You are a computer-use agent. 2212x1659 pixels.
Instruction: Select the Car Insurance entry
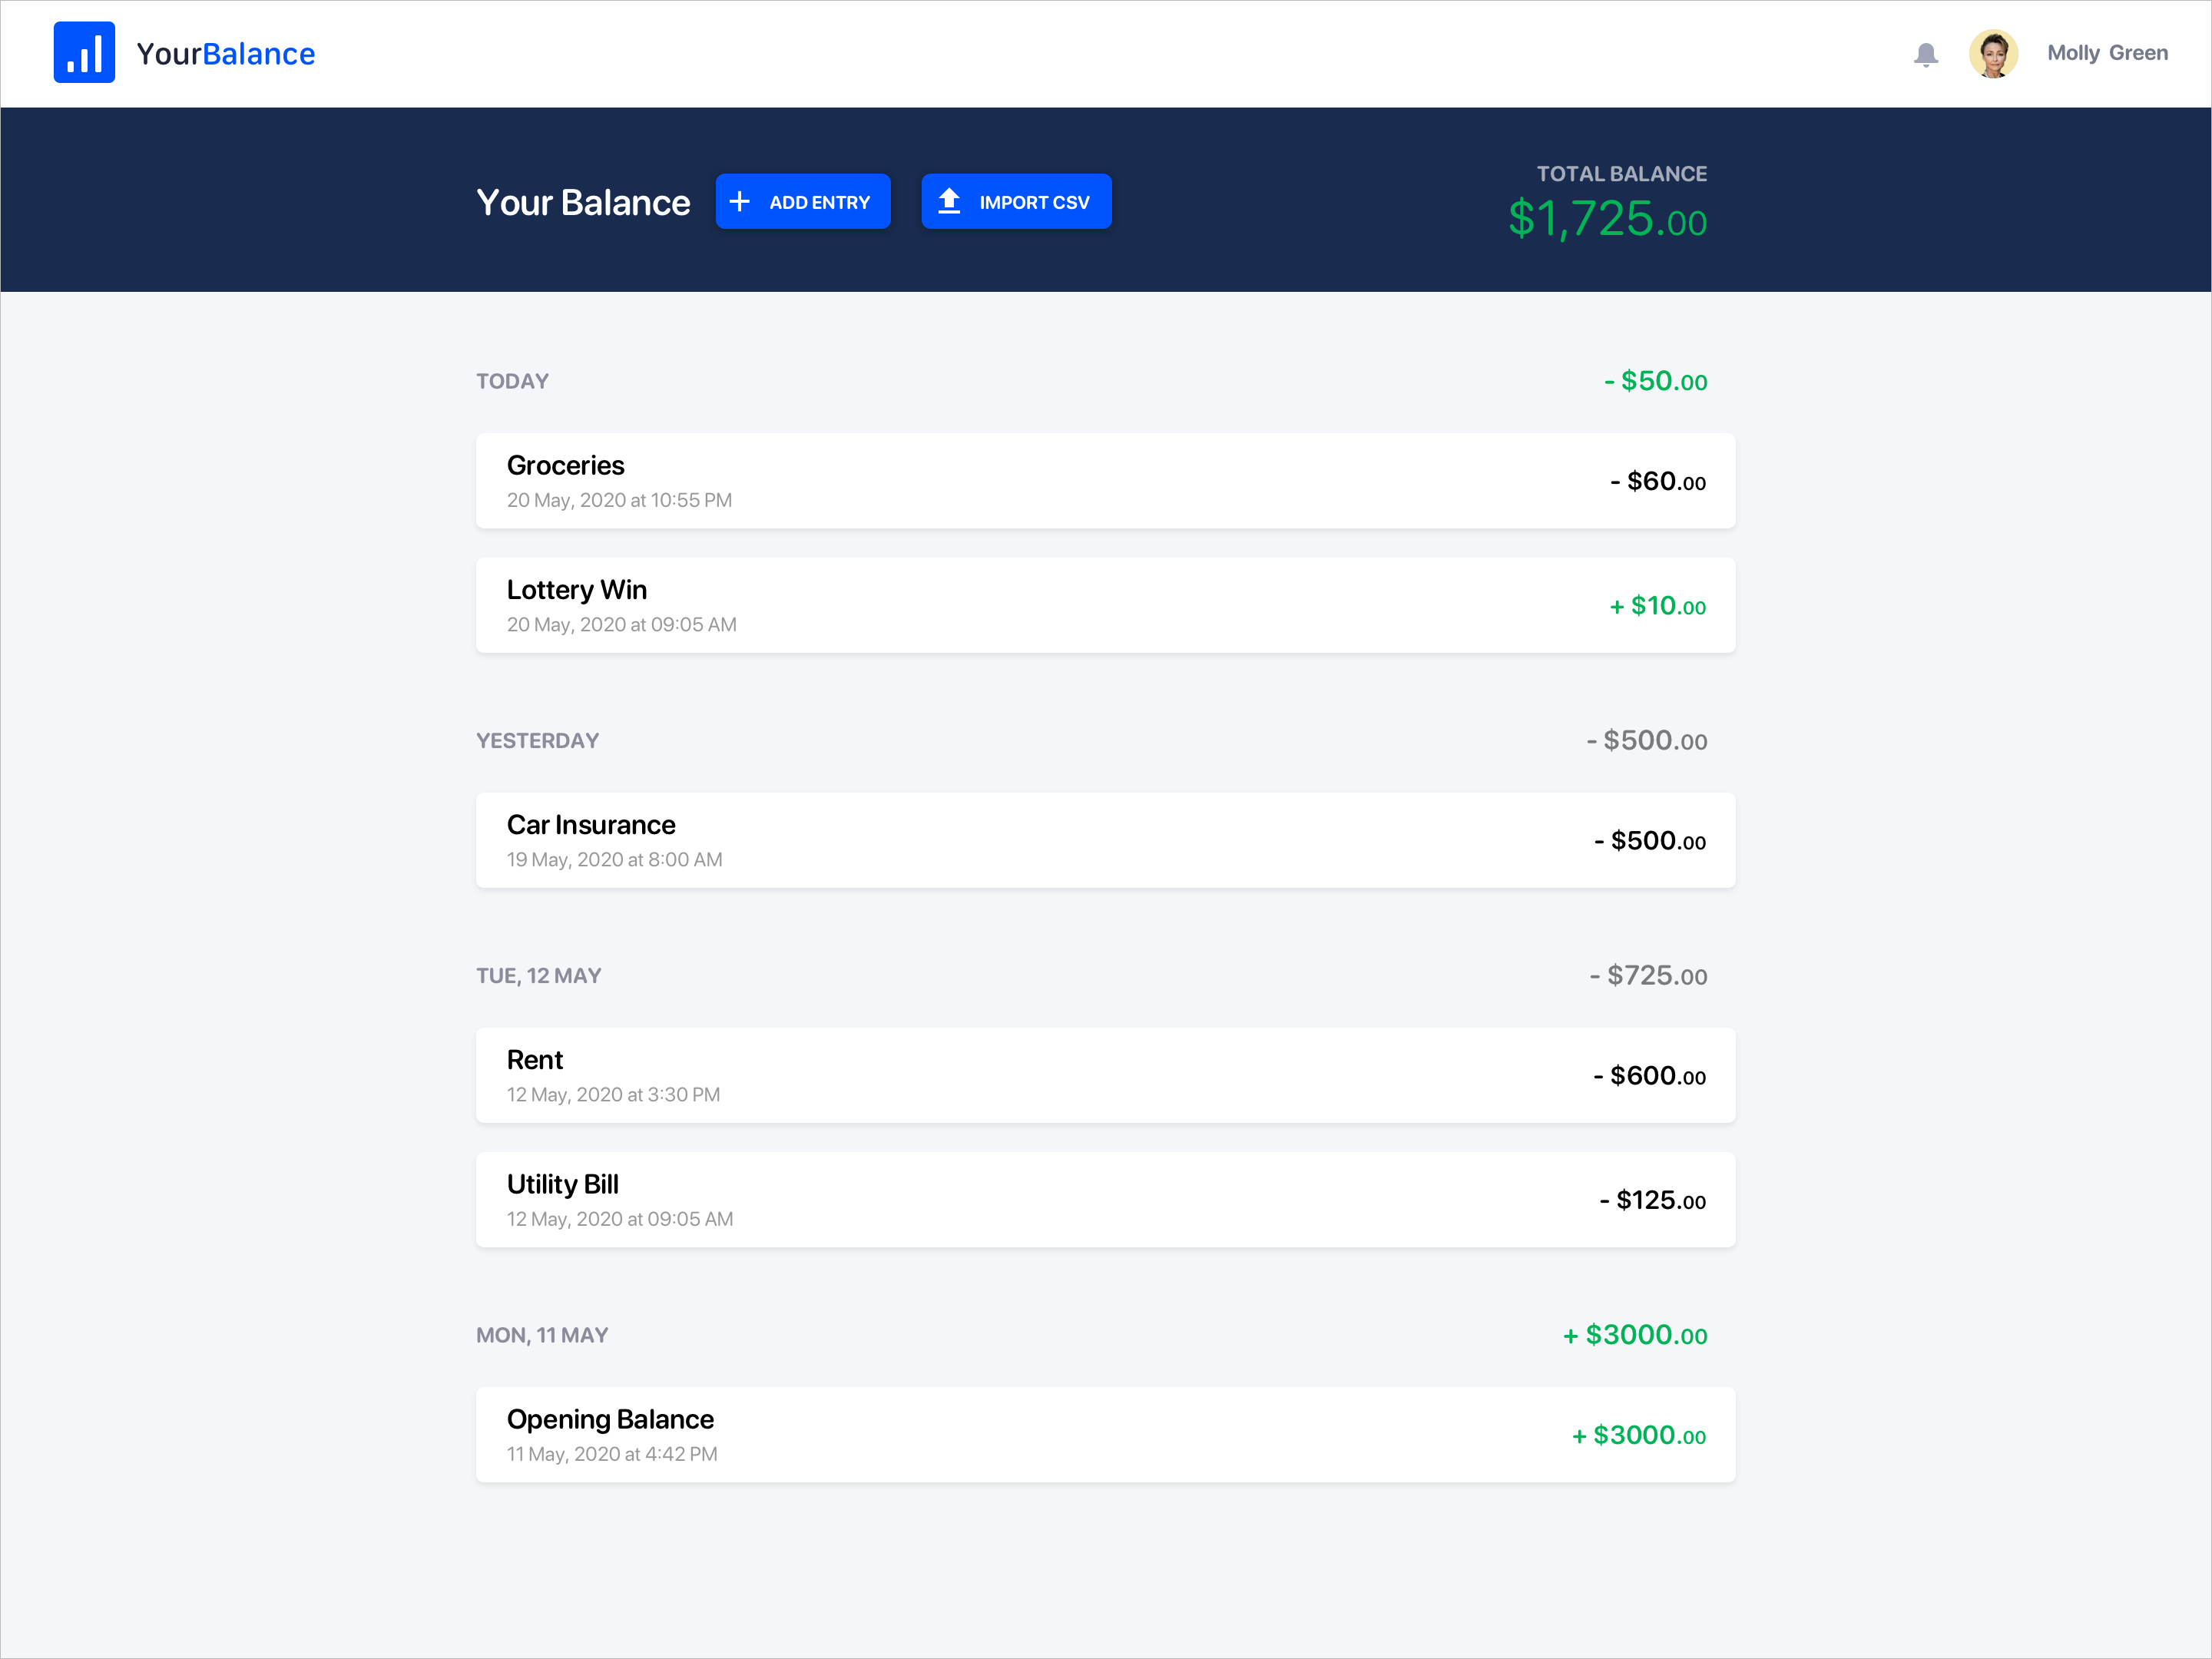click(x=1105, y=840)
